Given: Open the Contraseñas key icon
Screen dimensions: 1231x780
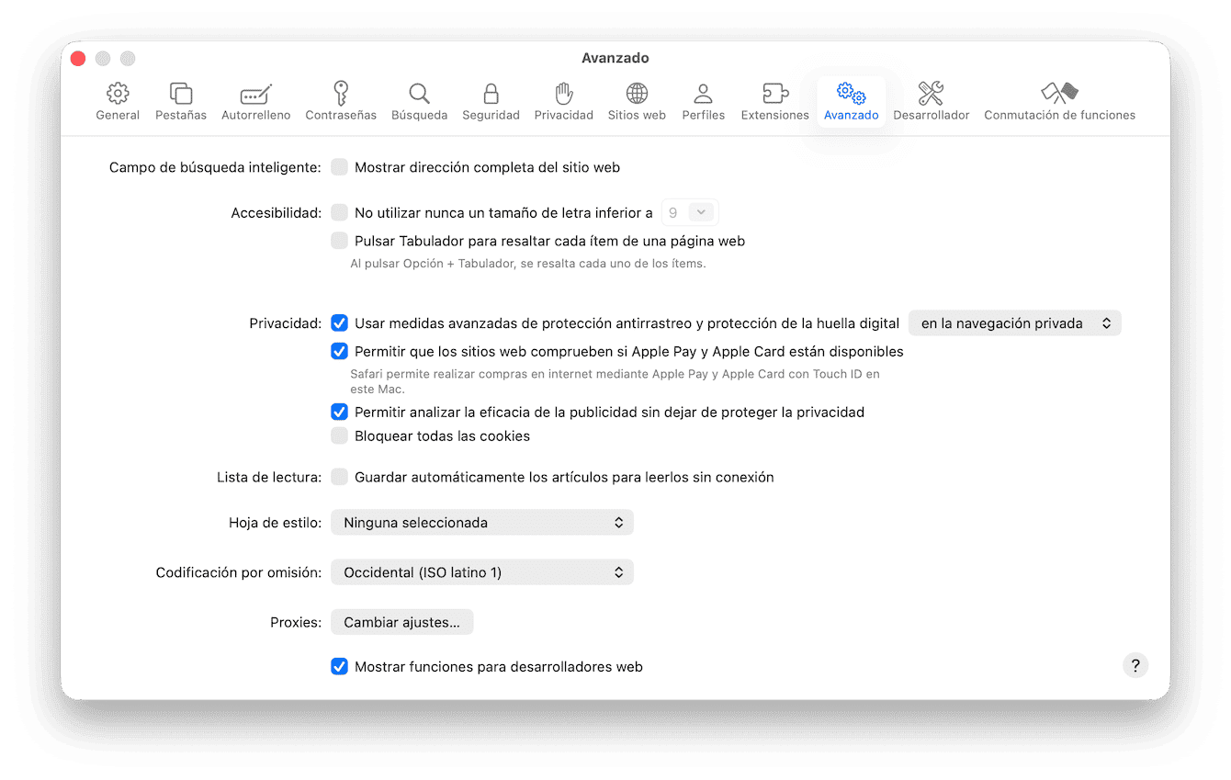Looking at the screenshot, I should tap(341, 94).
